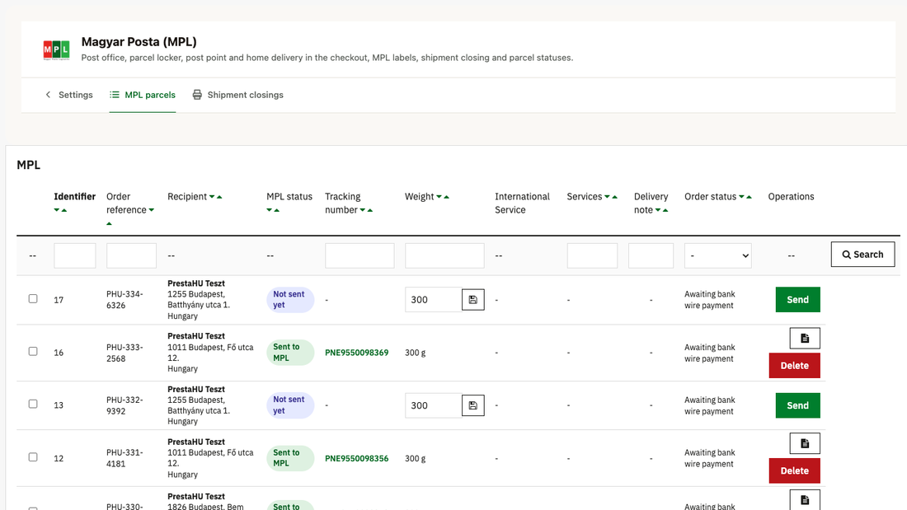Click the weight input for parcel 17
The image size is (907, 510).
click(x=433, y=300)
